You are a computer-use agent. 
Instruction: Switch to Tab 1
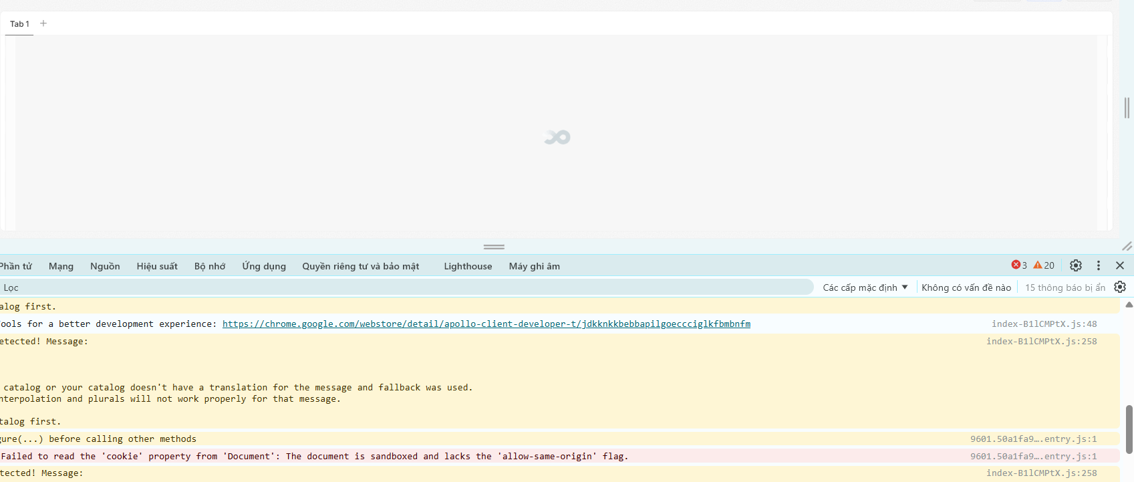(19, 23)
